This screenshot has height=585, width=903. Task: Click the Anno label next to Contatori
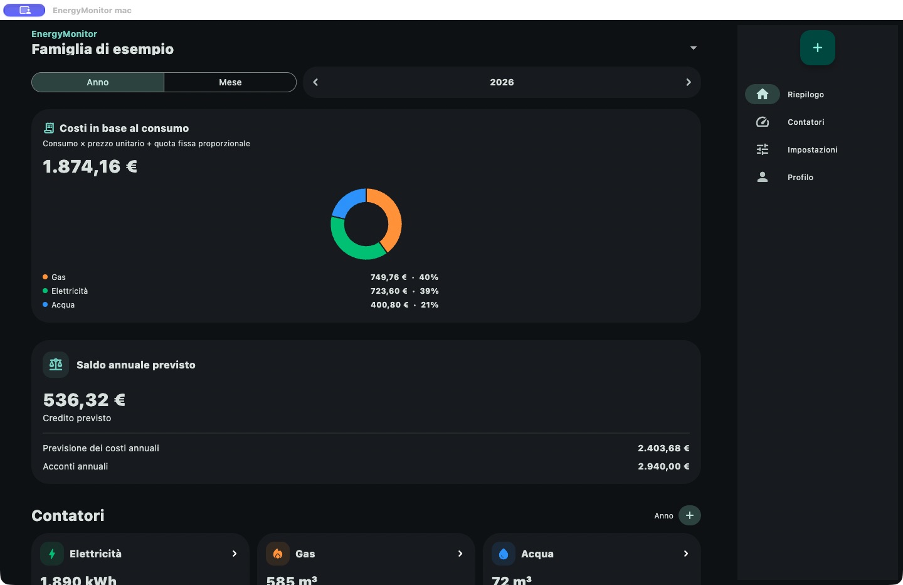(x=663, y=516)
